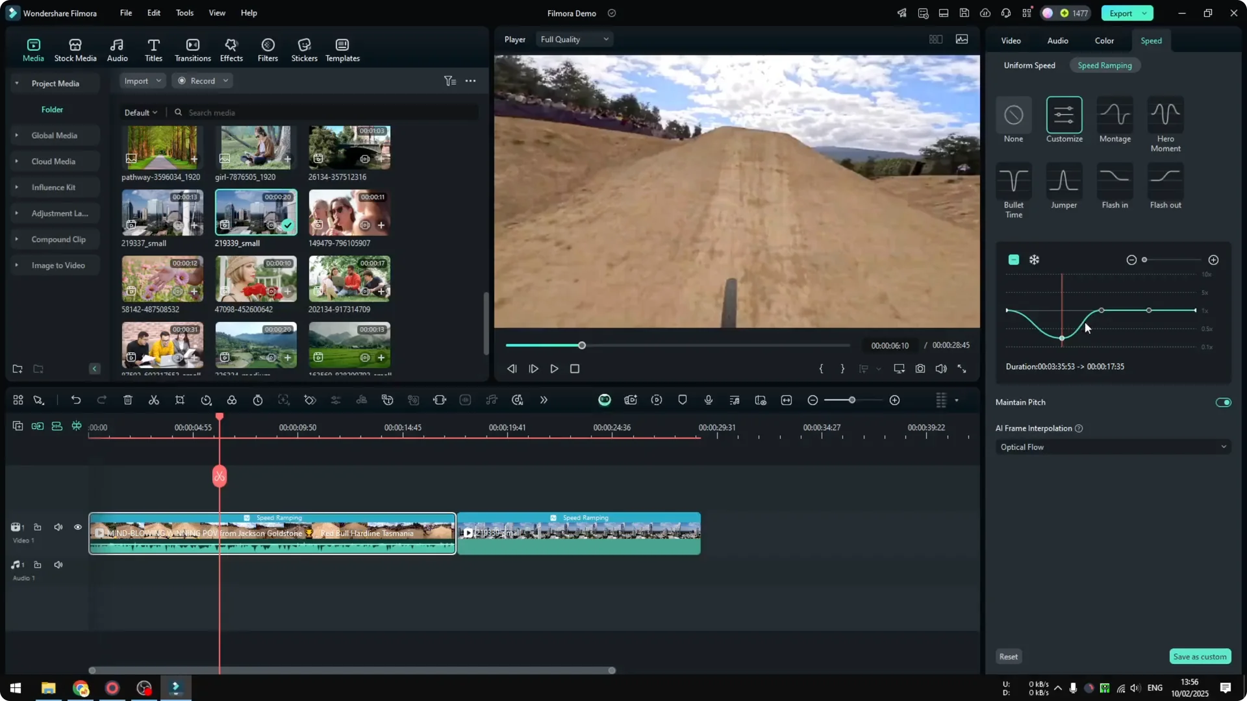Select the Transitions panel
1247x701 pixels.
(x=192, y=49)
